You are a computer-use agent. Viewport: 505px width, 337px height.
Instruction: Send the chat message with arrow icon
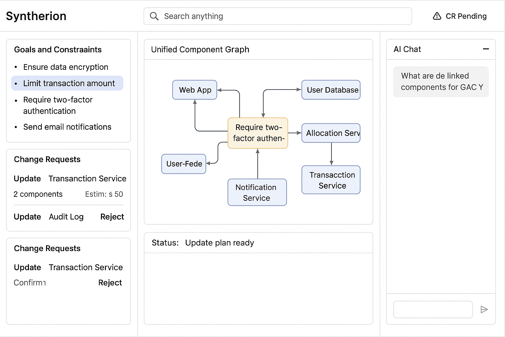click(484, 309)
